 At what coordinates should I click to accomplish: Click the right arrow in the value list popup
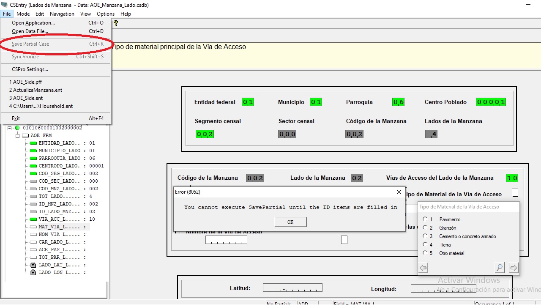pos(514,267)
